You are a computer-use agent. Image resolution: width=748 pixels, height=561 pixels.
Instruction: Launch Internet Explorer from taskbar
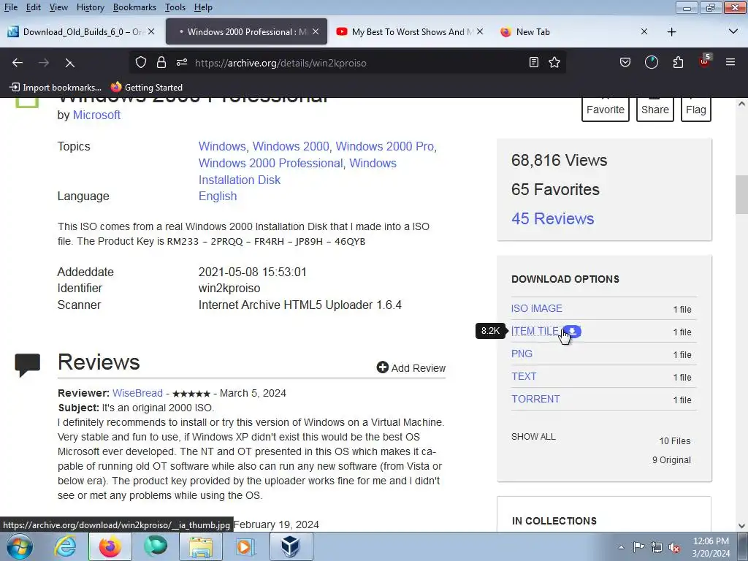(x=64, y=546)
